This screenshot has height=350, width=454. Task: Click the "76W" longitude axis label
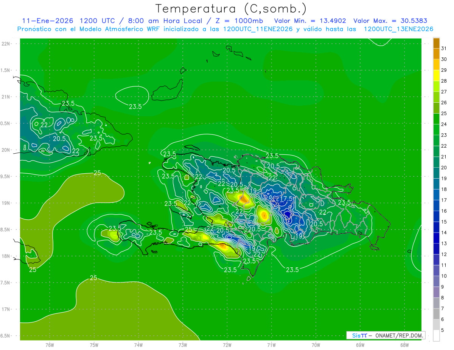click(50, 345)
